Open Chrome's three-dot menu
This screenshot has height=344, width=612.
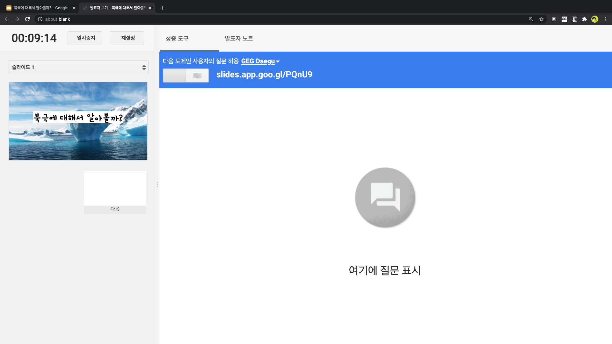[605, 19]
